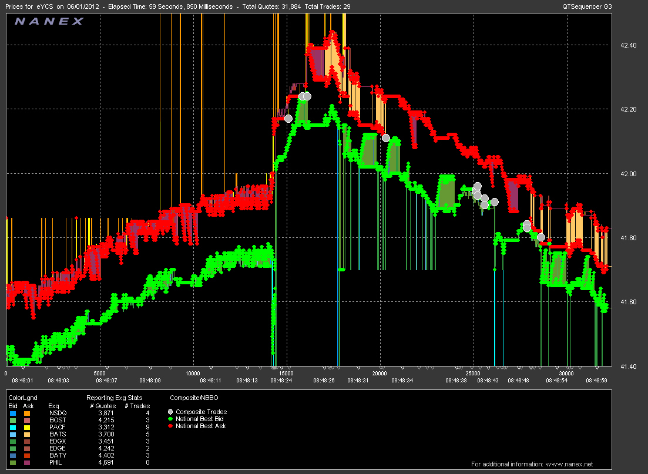The height and width of the screenshot is (474, 648).
Task: Select the PACF quote count 3,312
Action: pyautogui.click(x=106, y=427)
